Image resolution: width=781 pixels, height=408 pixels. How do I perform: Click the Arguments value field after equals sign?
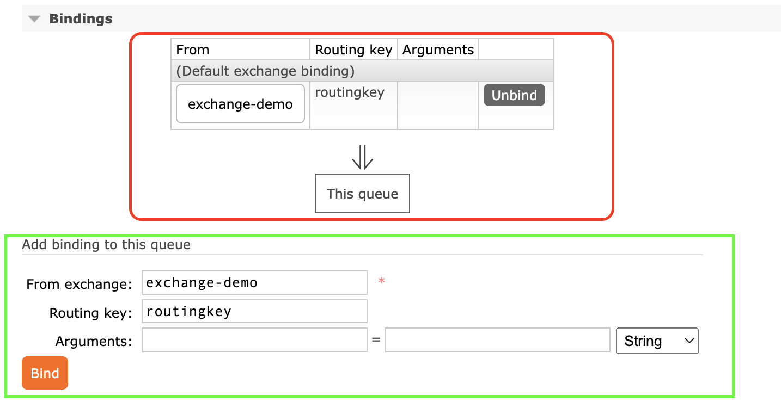point(497,339)
